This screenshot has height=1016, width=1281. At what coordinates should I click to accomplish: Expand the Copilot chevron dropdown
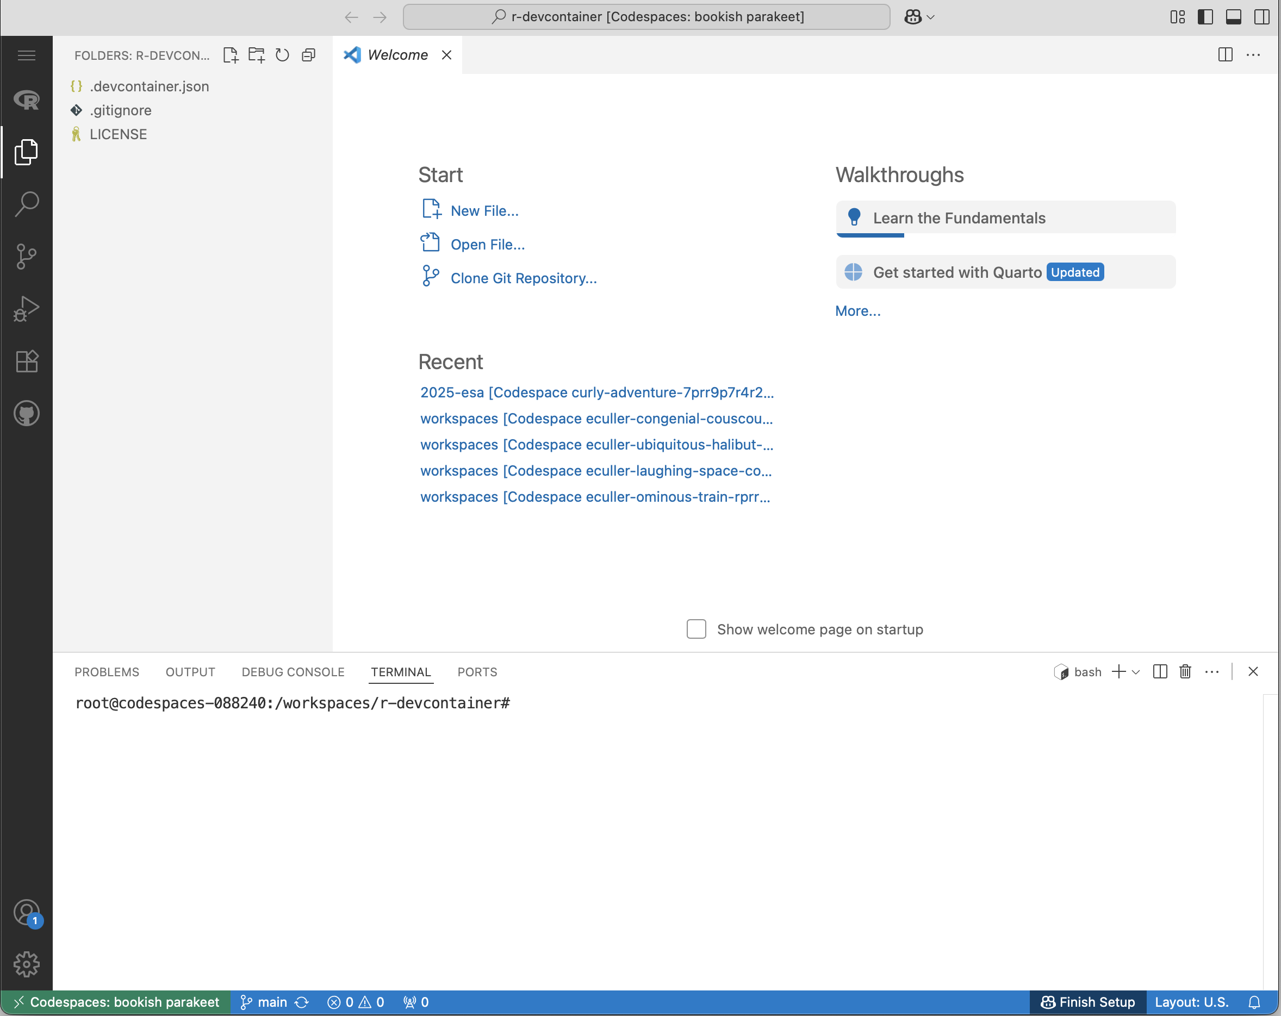[931, 17]
